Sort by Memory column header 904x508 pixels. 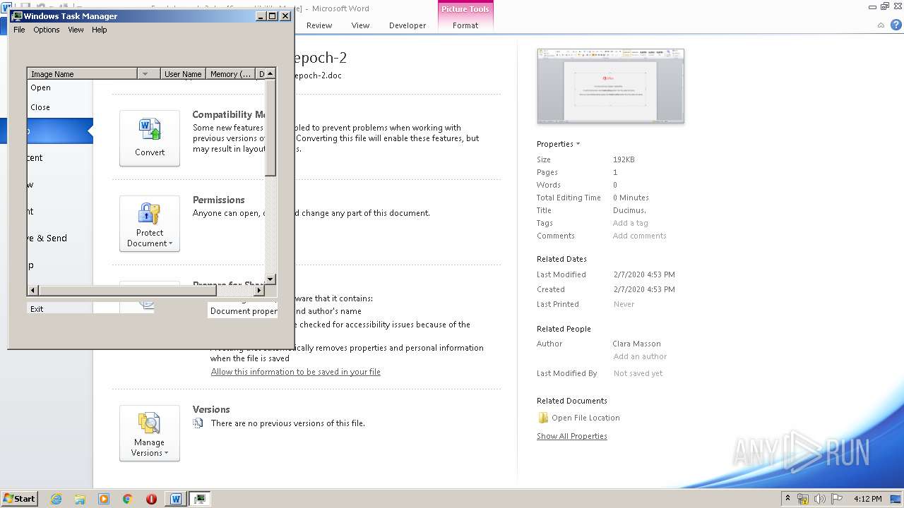point(230,74)
